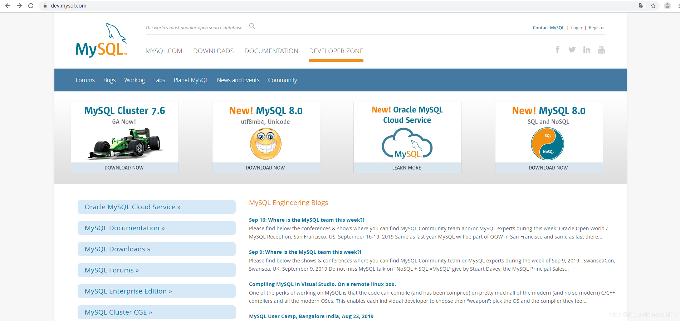Open MySQL Cluster CGE » sidebar link
The height and width of the screenshot is (321, 680).
coord(157,312)
